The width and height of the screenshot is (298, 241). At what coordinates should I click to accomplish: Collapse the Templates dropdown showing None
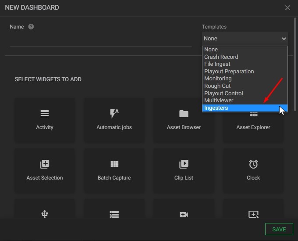coord(245,39)
